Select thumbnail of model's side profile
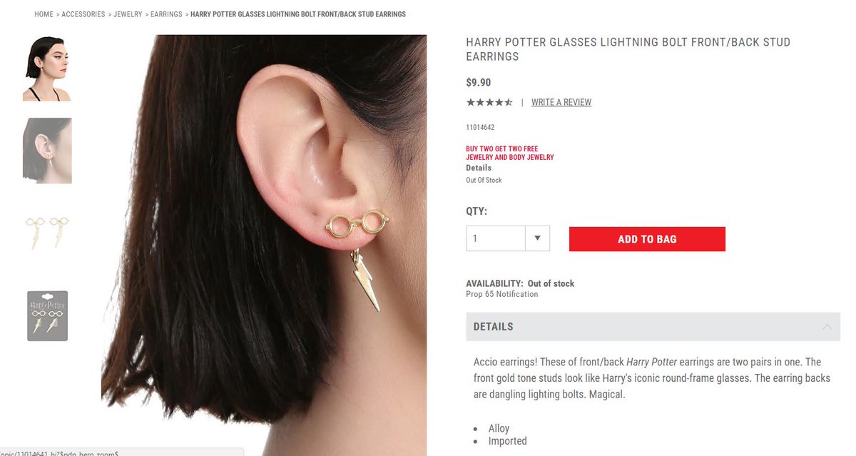The height and width of the screenshot is (456, 856). tap(47, 69)
